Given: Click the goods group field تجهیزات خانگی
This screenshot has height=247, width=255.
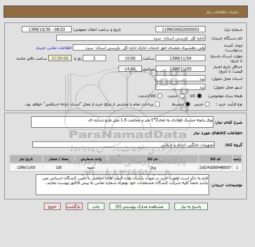Looking at the screenshot, I should click(x=124, y=145).
